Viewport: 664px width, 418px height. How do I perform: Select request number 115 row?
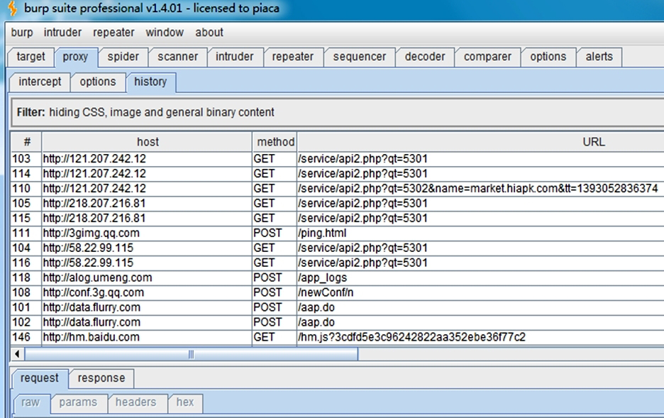338,218
